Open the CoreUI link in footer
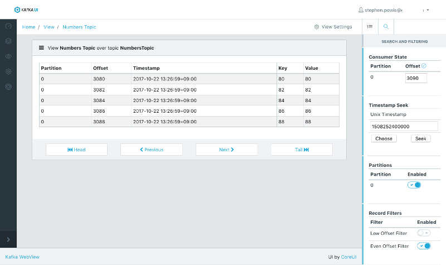 348,257
